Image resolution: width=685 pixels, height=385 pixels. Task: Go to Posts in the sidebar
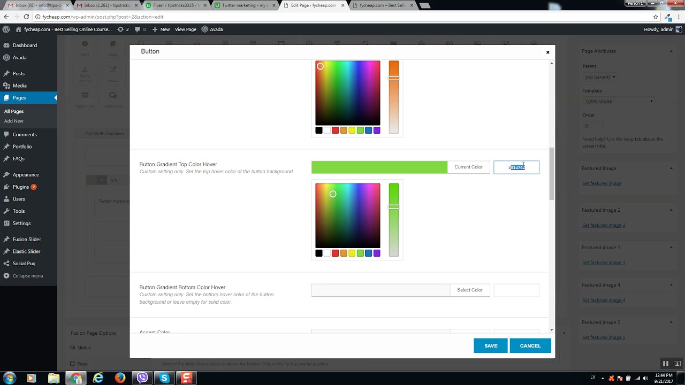(19, 73)
